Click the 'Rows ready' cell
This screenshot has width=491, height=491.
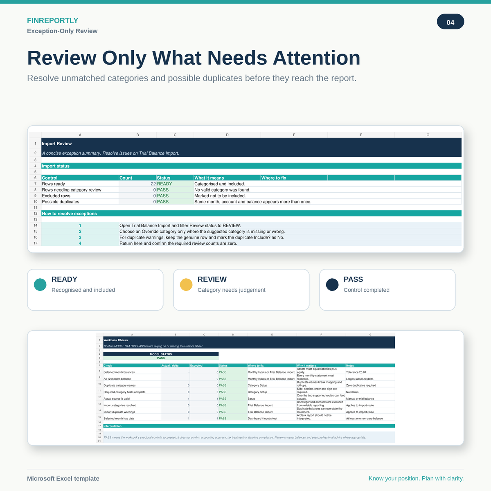(80, 184)
